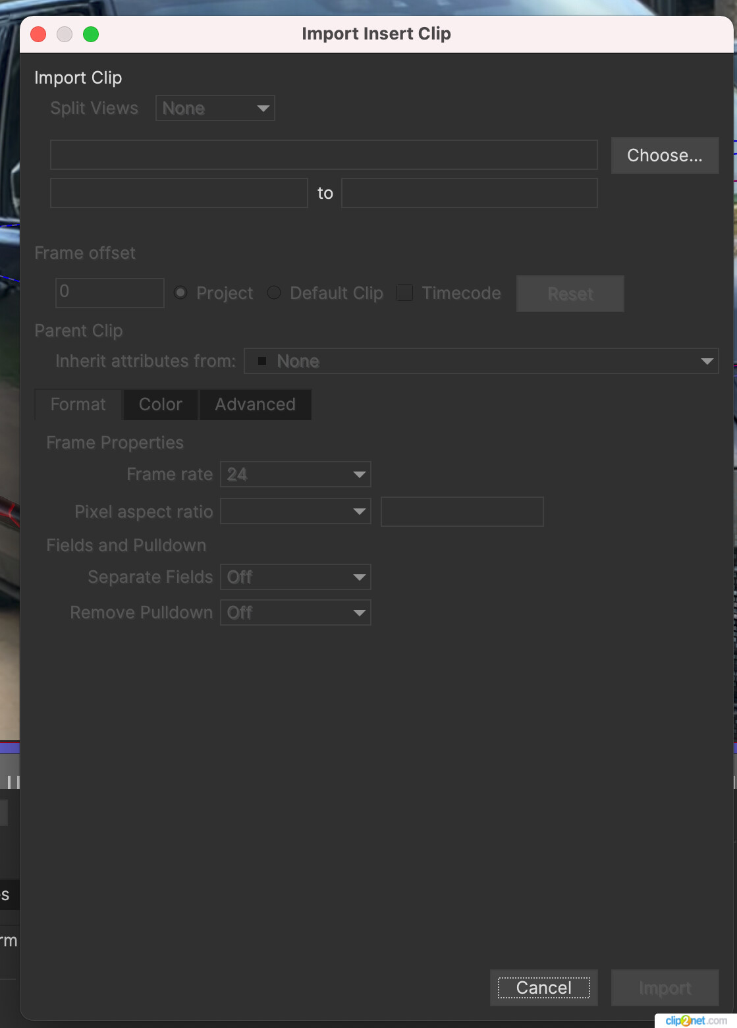Click the Choose... button

pyautogui.click(x=665, y=155)
